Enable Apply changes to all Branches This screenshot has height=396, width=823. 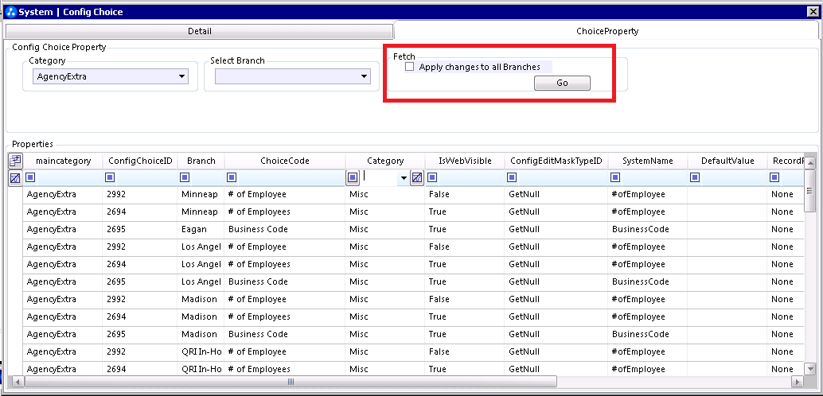[x=409, y=67]
